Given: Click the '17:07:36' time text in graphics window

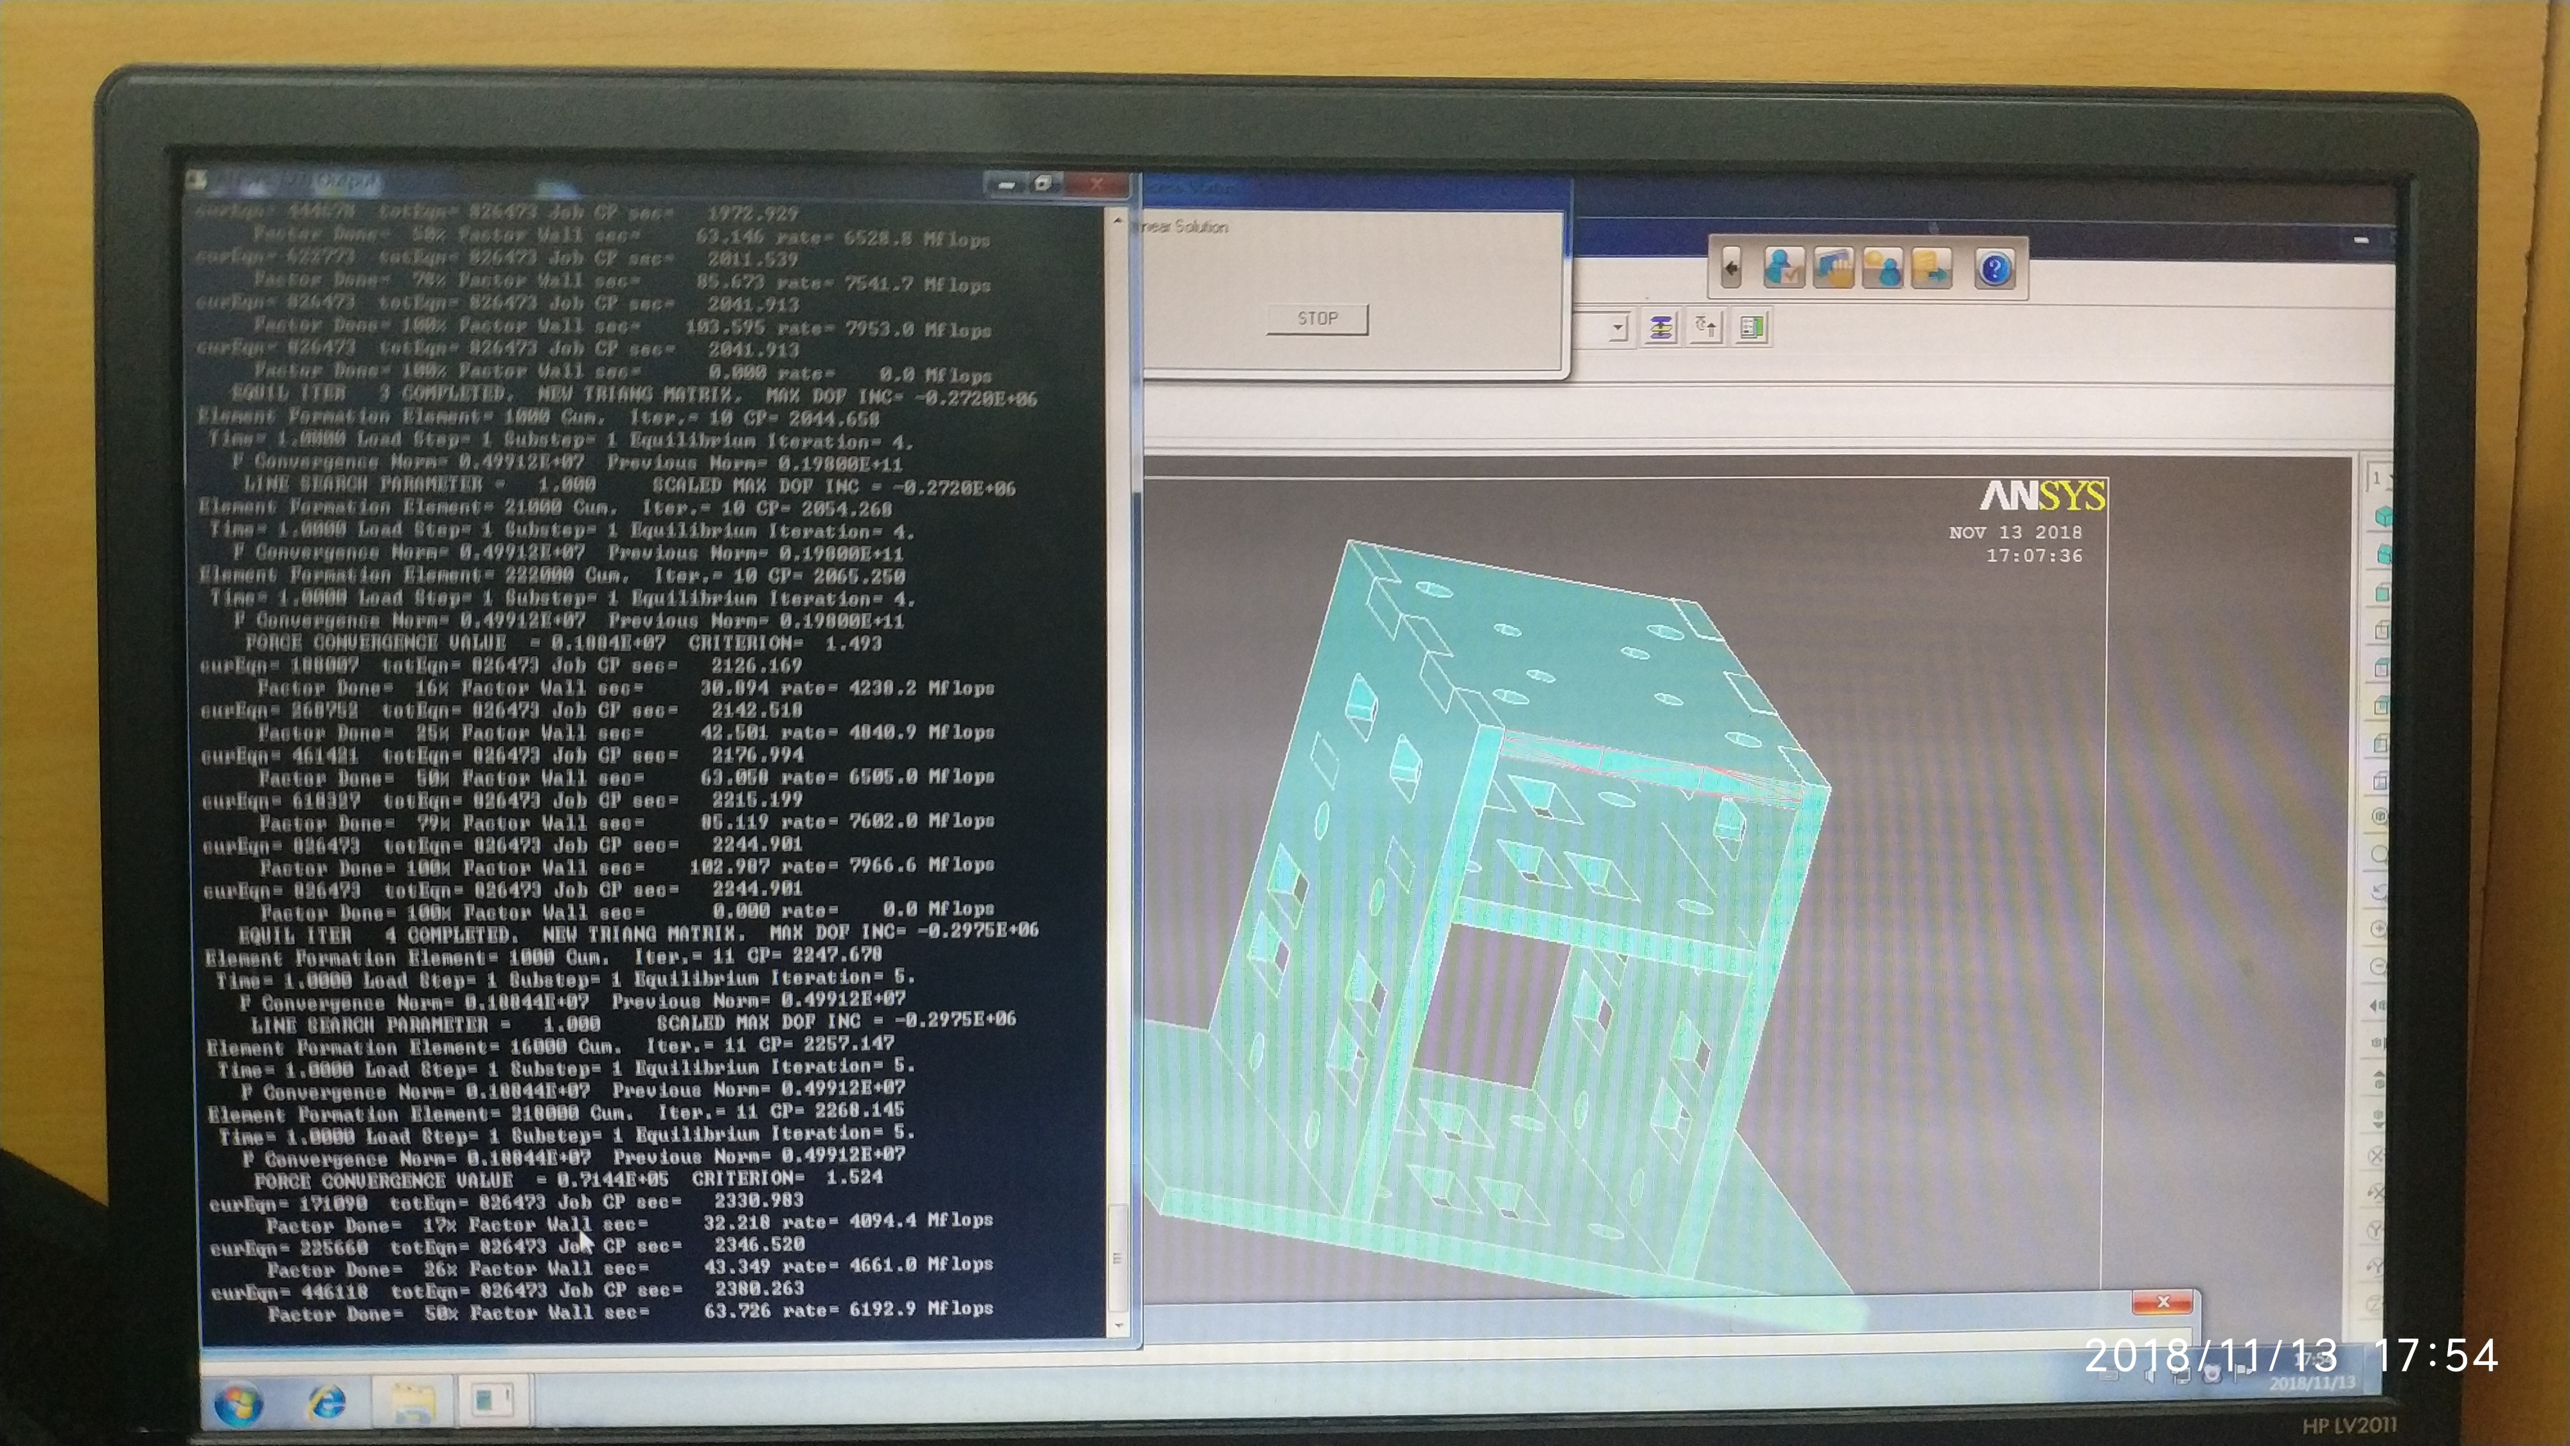Looking at the screenshot, I should (x=2034, y=556).
